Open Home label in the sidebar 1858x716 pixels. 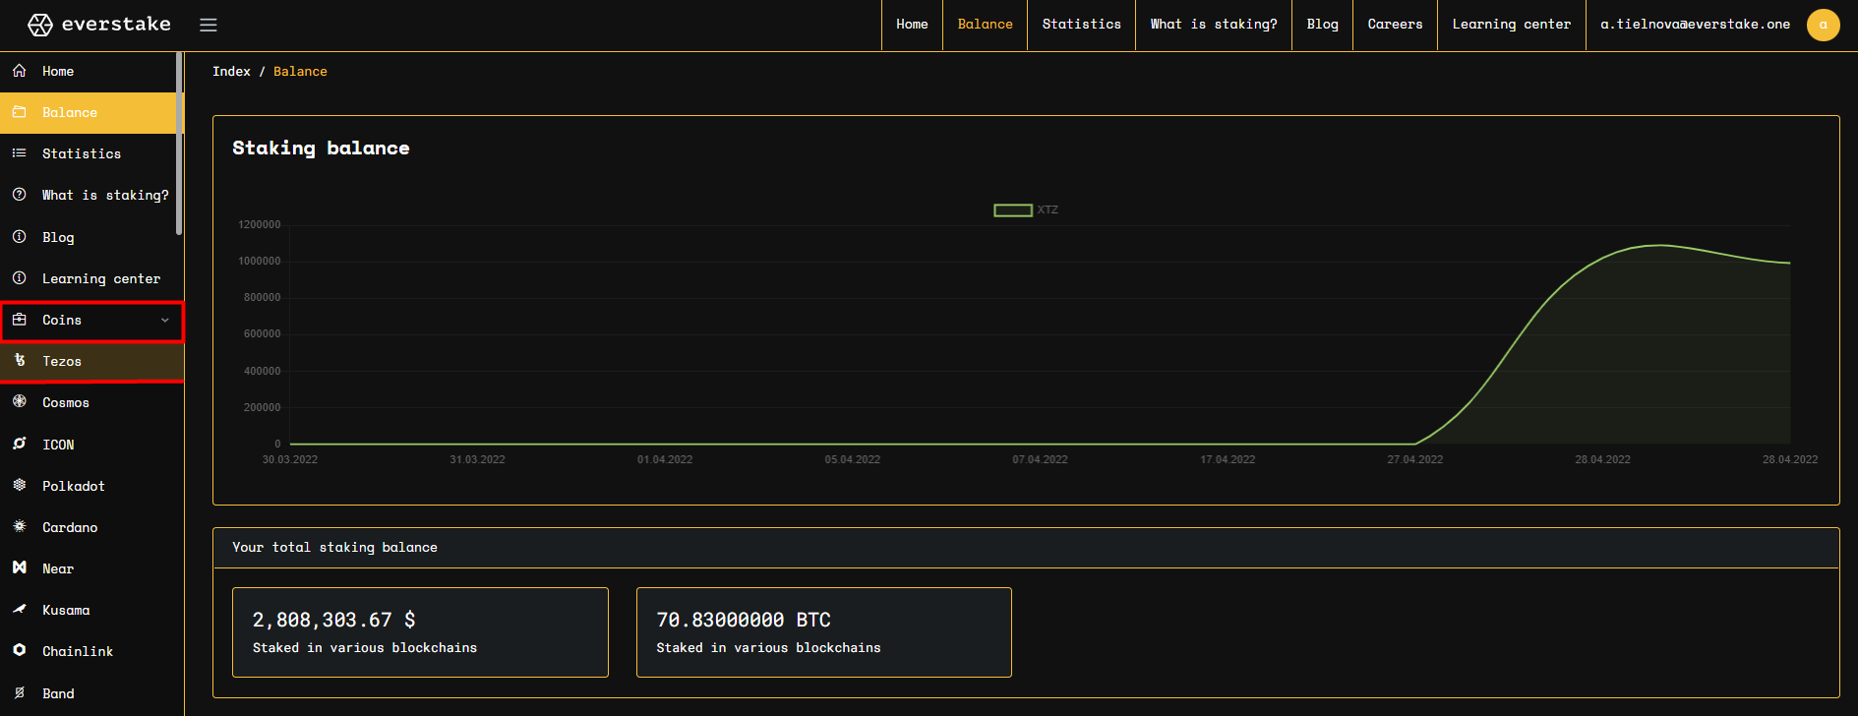(x=58, y=72)
